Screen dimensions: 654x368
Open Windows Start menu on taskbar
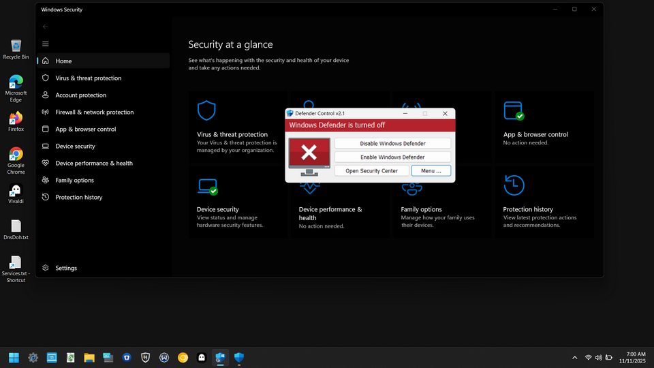point(14,358)
